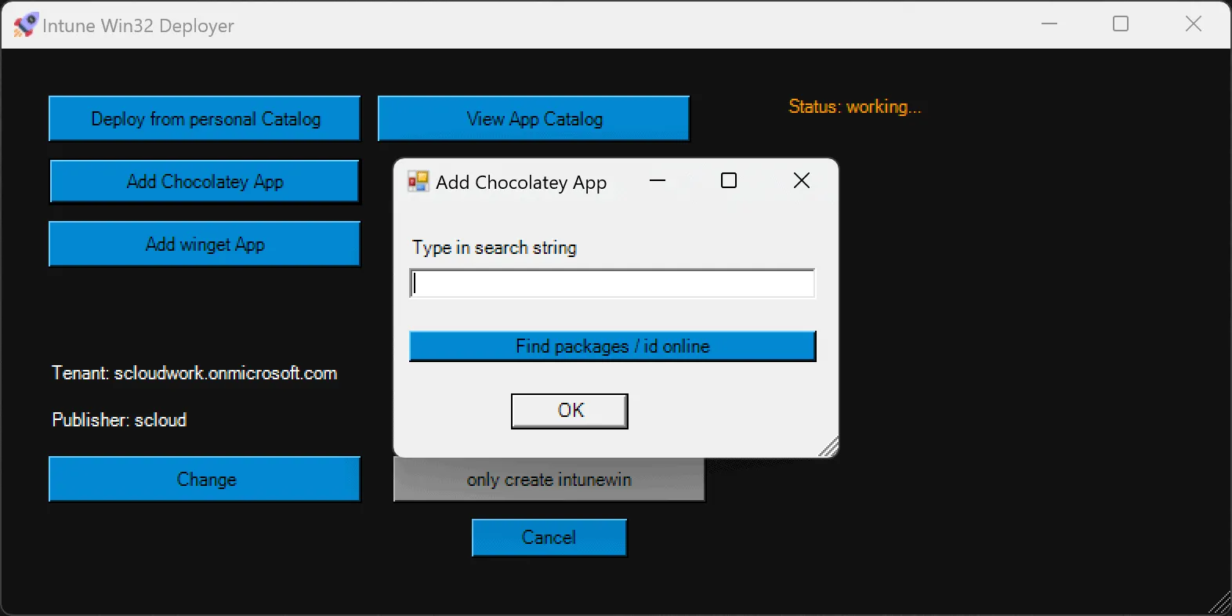Close the Intune Win32 Deployer window
Screen dimensions: 1232x616
1194,24
